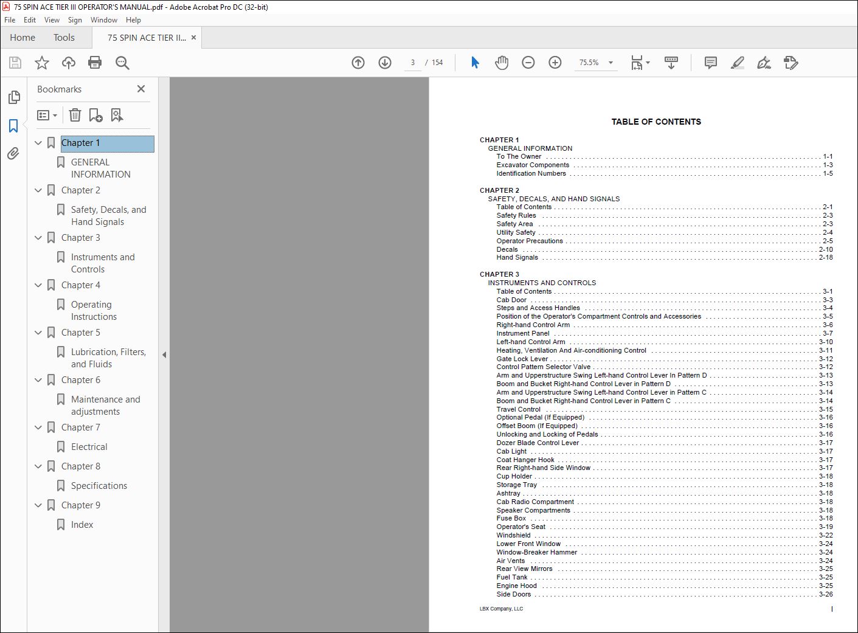Collapse Chapter 3 bookmark

[38, 238]
